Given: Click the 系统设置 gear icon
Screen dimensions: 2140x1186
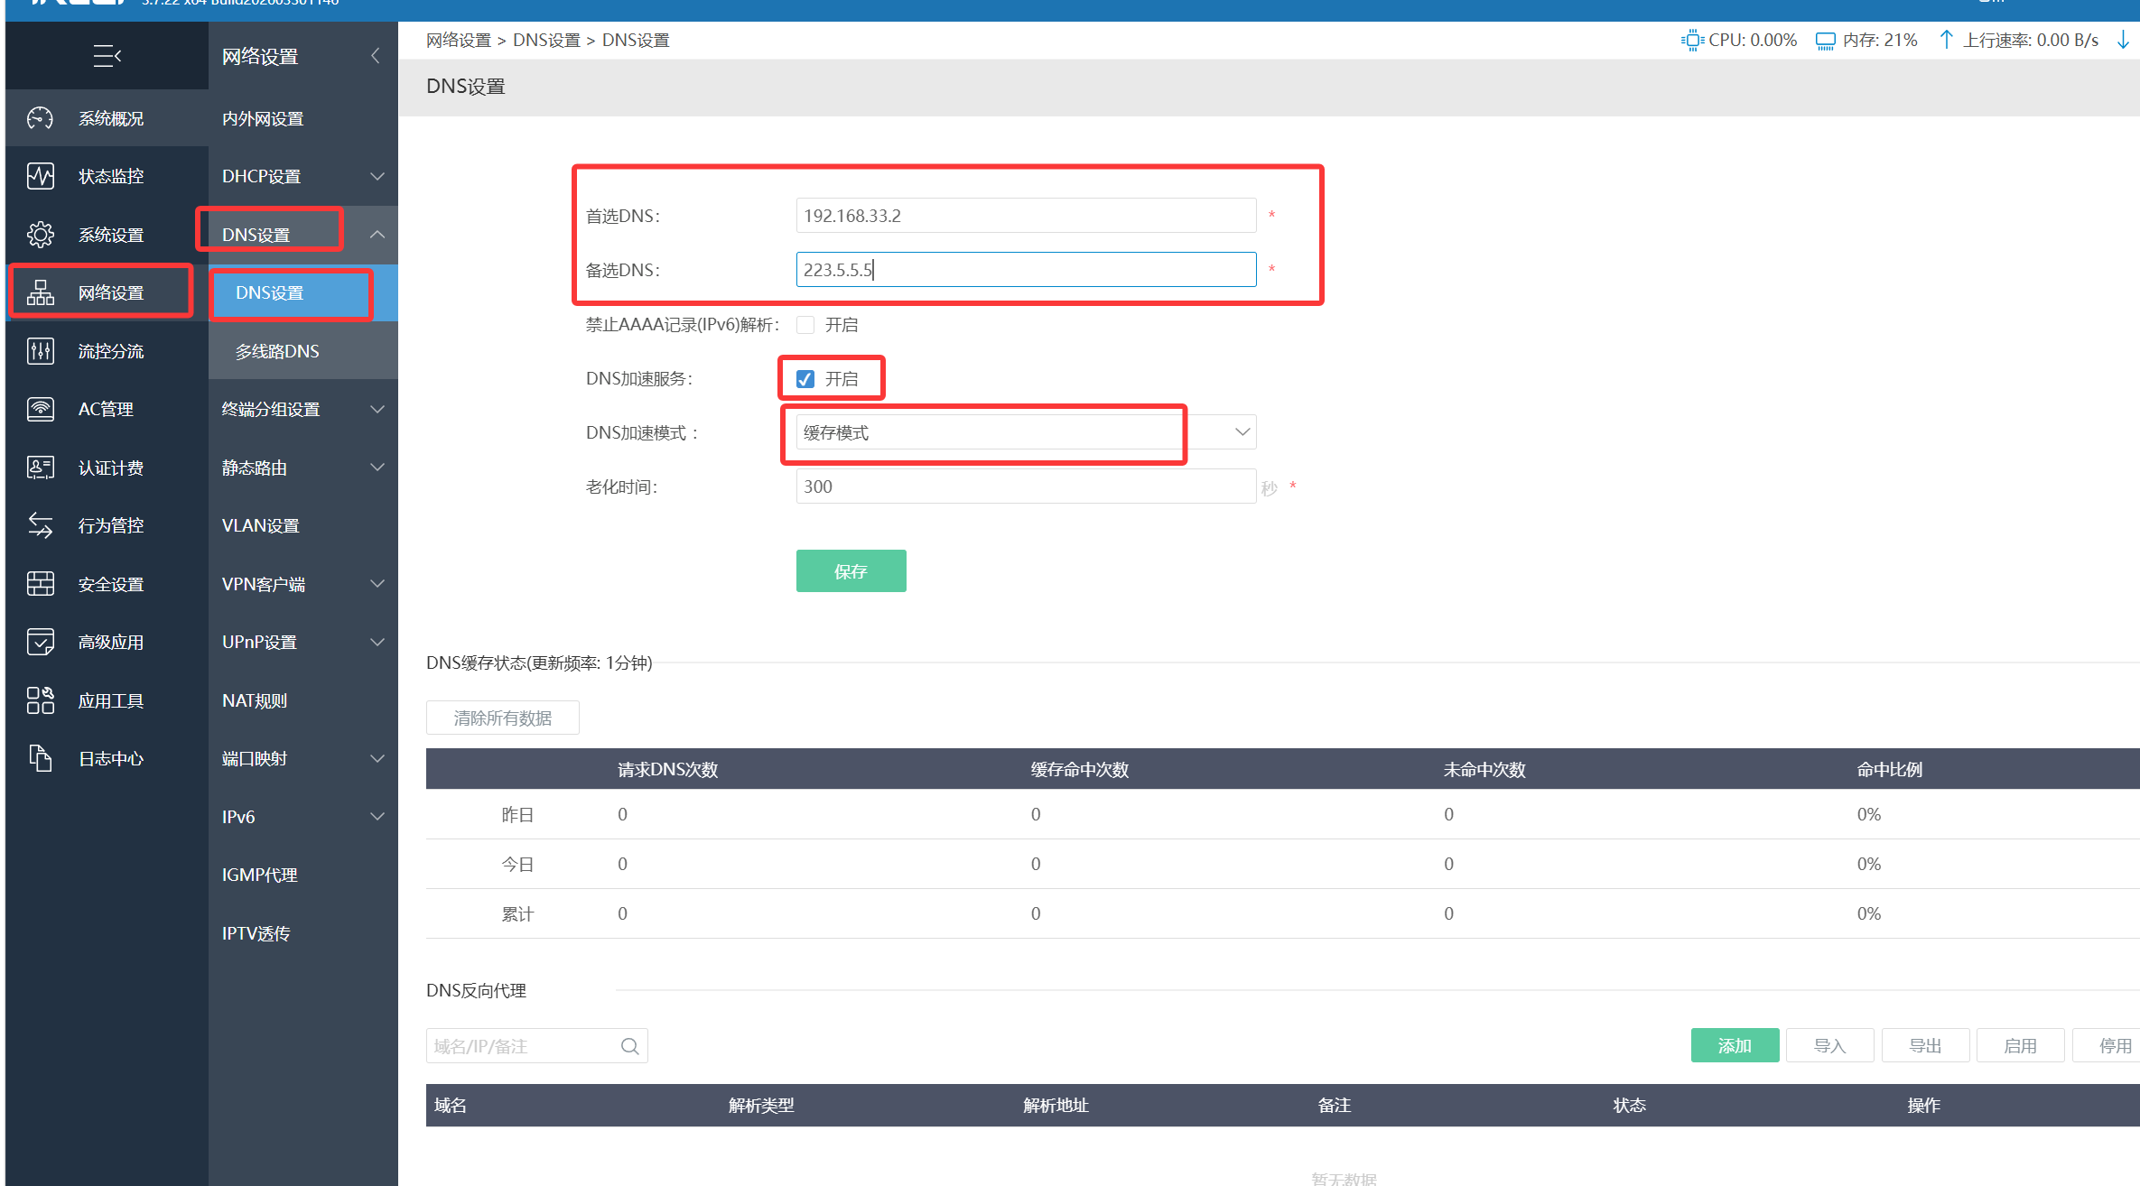Looking at the screenshot, I should 40,235.
